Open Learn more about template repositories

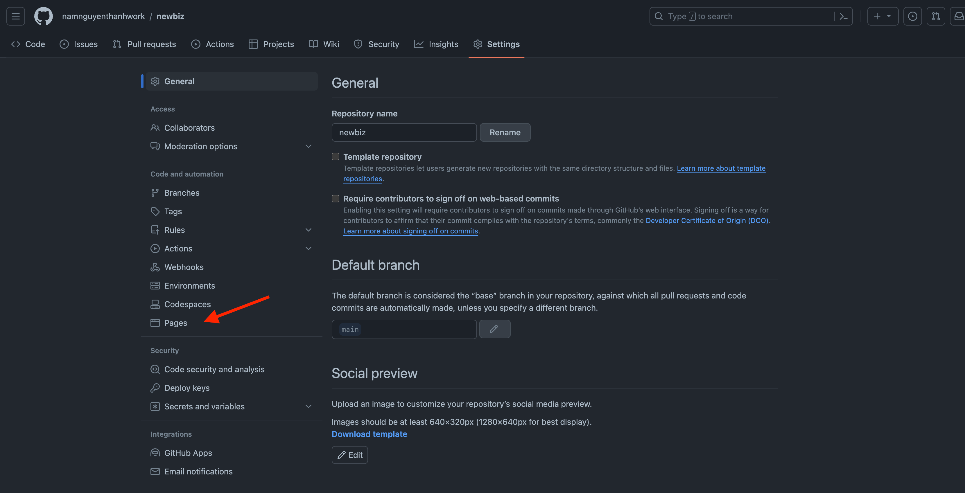pos(721,168)
